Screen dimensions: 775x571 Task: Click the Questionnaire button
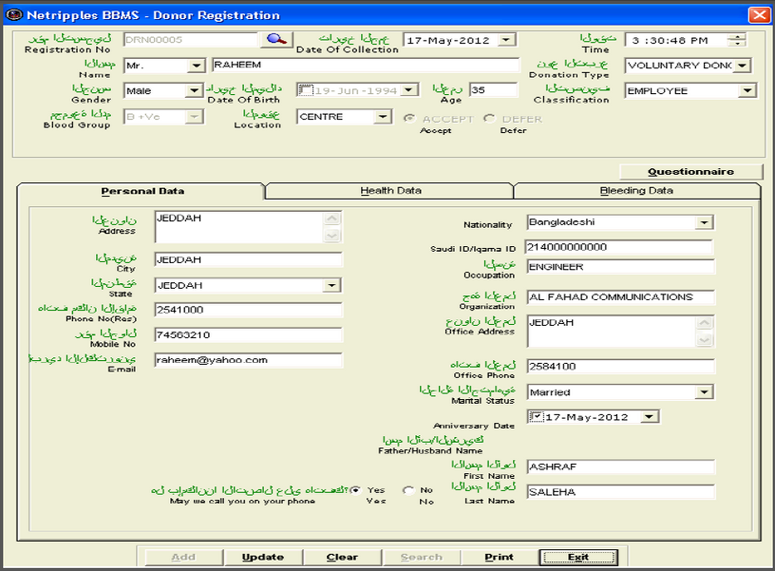[691, 172]
